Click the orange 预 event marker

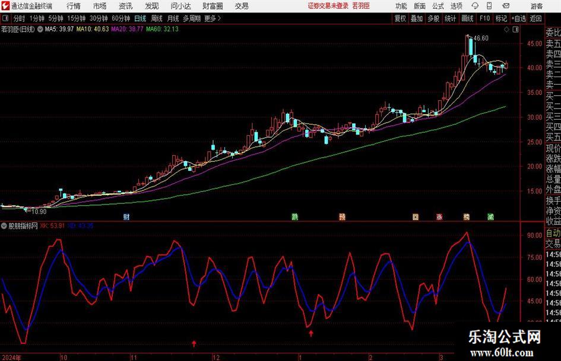pyautogui.click(x=343, y=216)
